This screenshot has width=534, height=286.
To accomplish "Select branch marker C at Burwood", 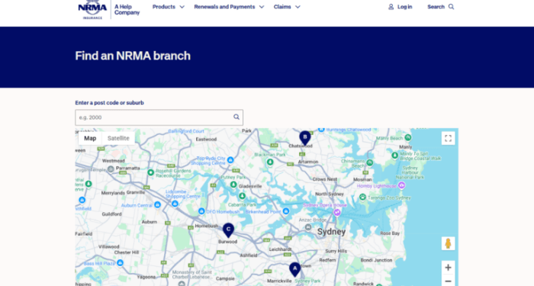I will (229, 230).
